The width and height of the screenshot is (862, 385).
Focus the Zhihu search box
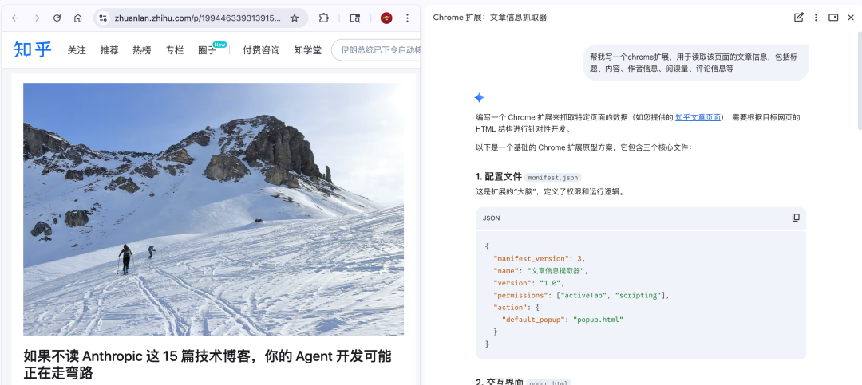(x=377, y=50)
